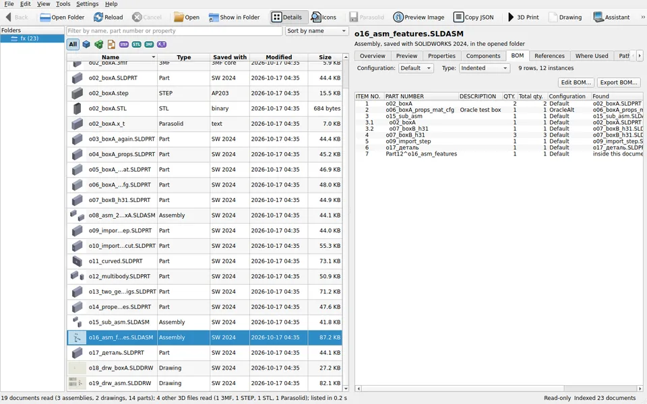Click the Open file toolbar icon
This screenshot has width=647, height=404.
(x=187, y=18)
